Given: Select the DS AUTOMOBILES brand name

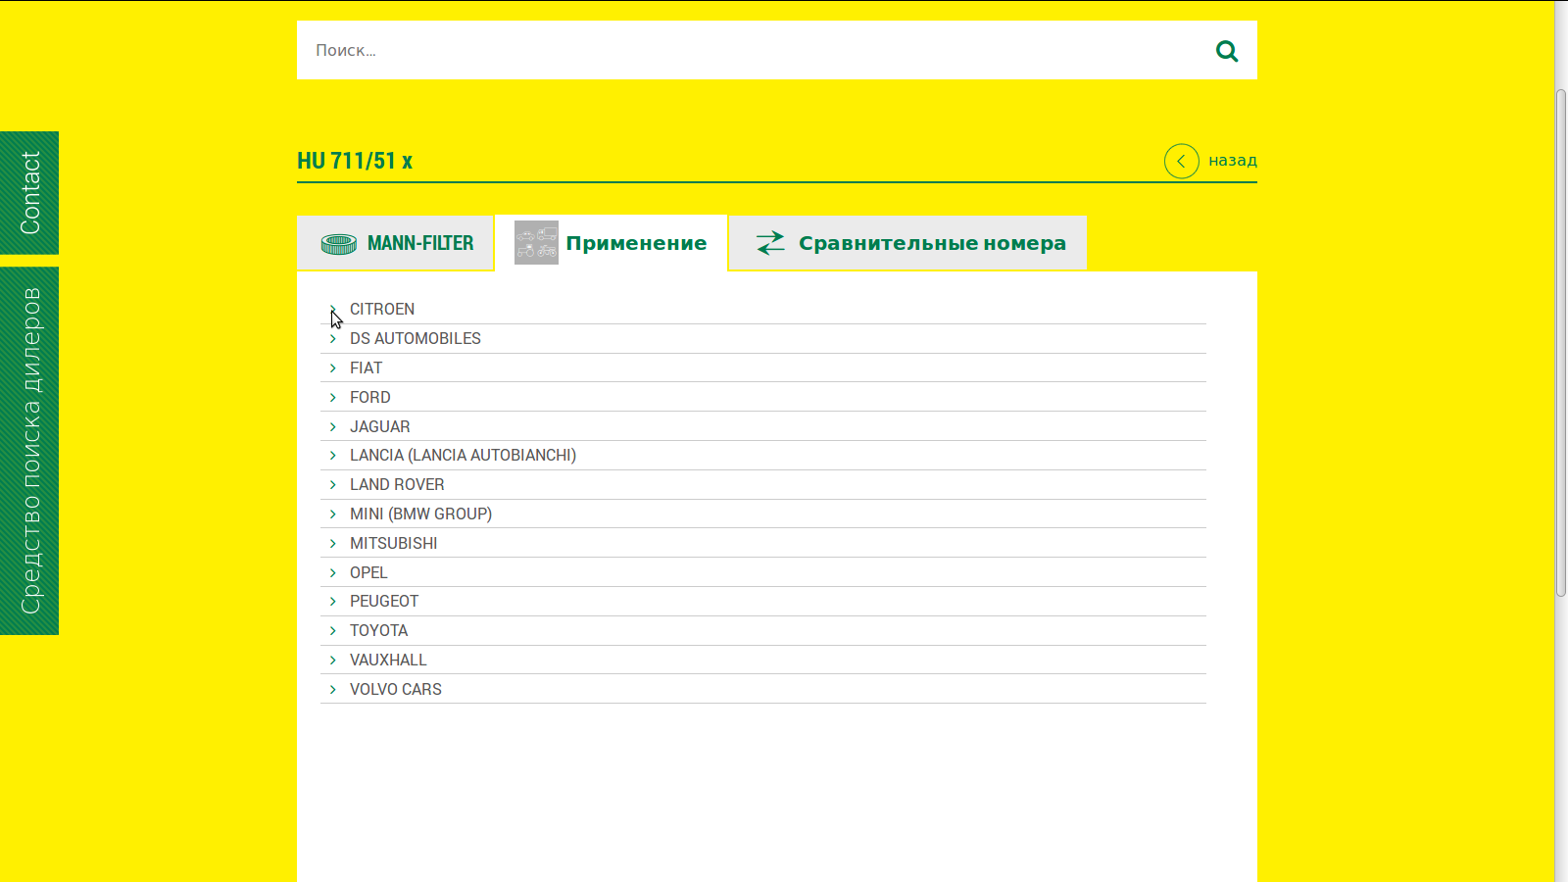Looking at the screenshot, I should click(x=416, y=339).
